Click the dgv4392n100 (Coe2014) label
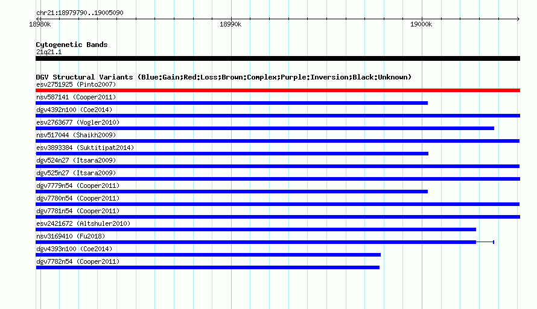This screenshot has height=309, width=537. click(74, 110)
